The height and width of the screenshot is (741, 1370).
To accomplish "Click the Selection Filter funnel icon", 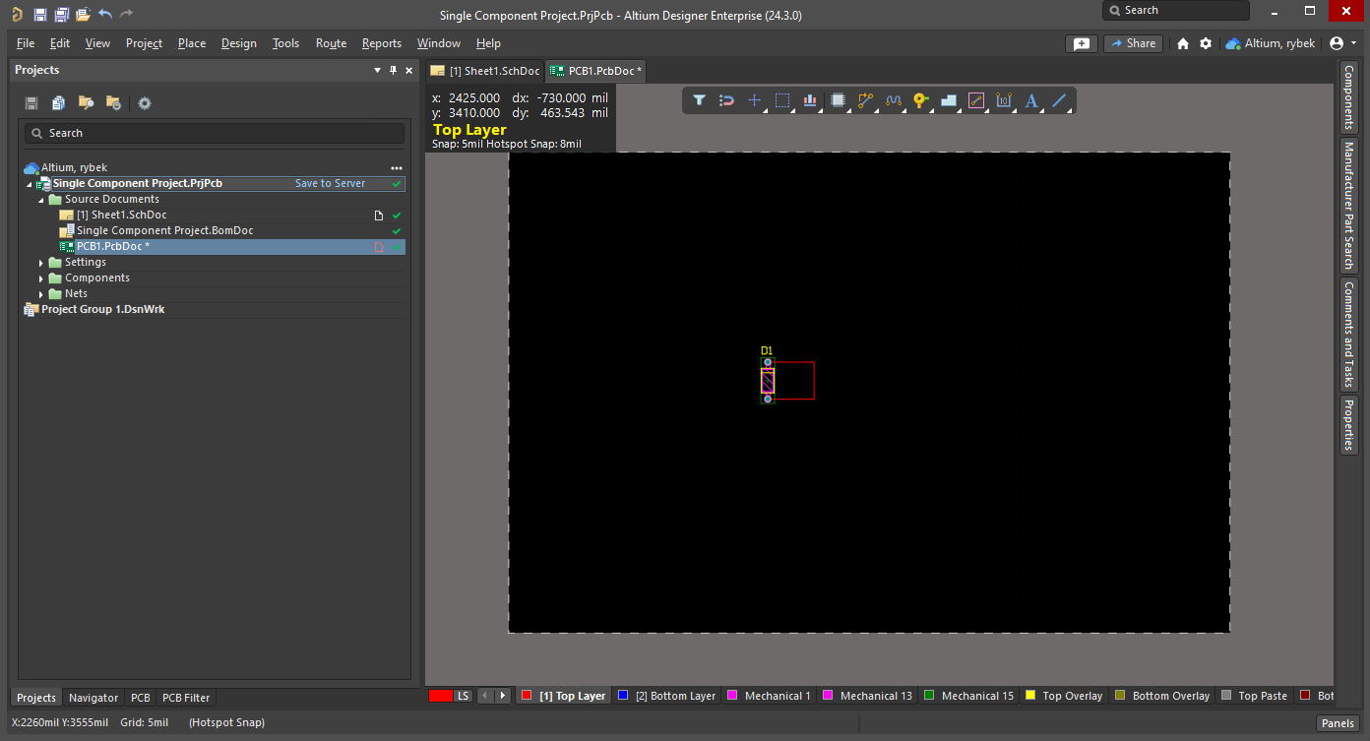I will [699, 100].
